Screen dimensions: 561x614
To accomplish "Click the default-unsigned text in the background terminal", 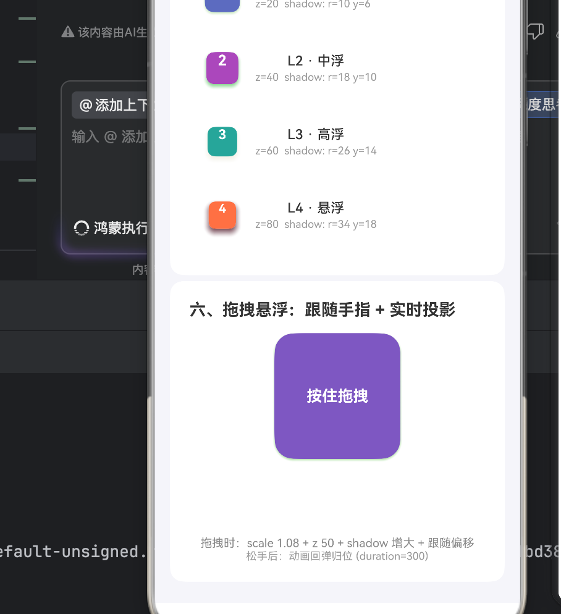I will pos(72,552).
